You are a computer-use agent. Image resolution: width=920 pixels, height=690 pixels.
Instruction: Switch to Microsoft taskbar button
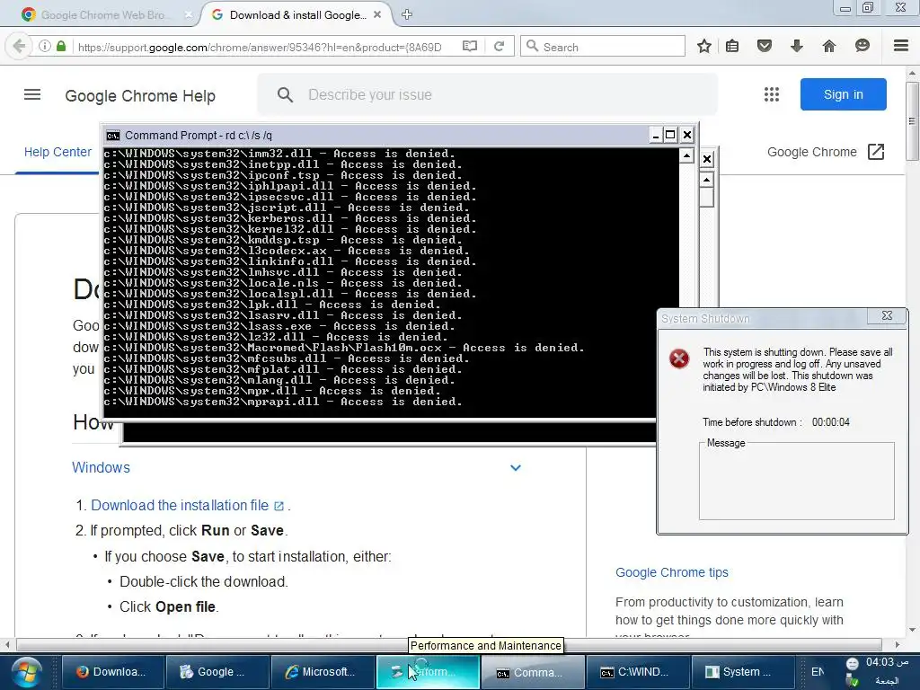click(x=323, y=672)
